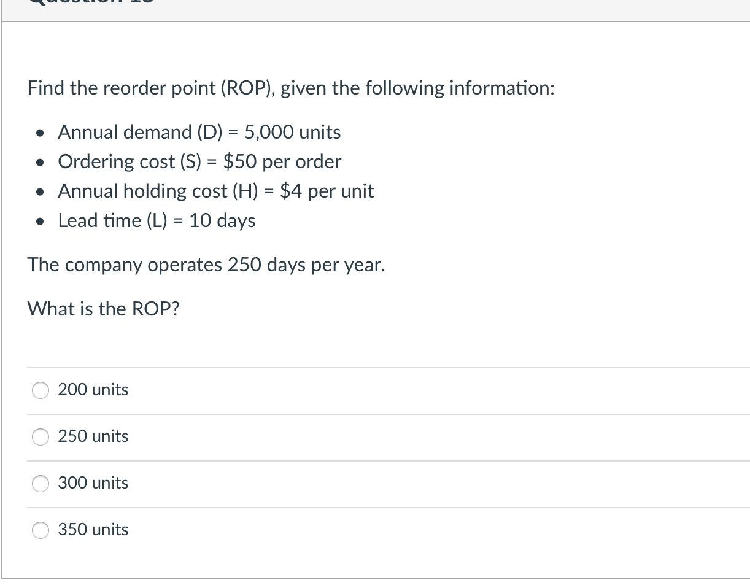
Task: Click the "Annual holding cost (H)" line text
Action: coord(215,191)
